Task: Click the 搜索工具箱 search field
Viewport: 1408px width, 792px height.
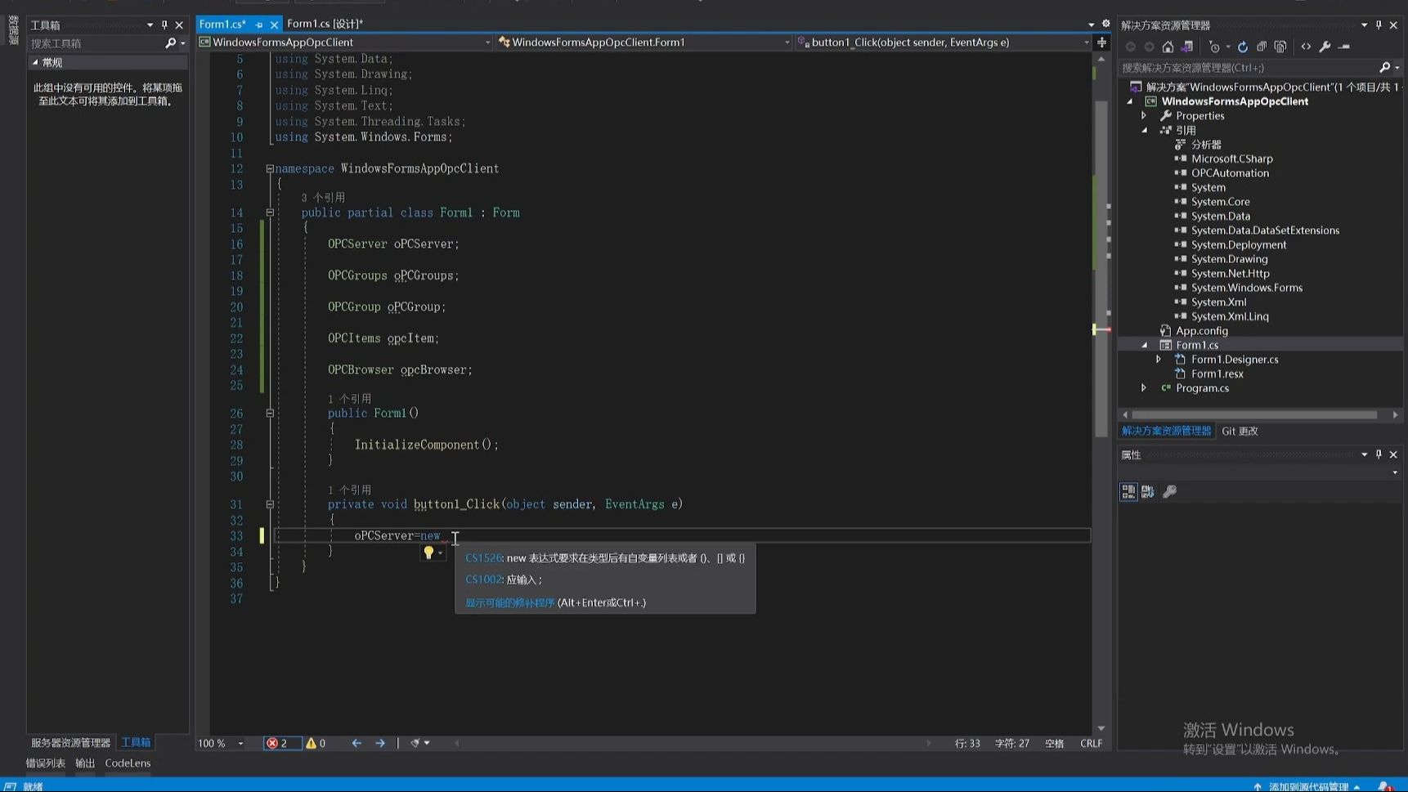Action: (94, 43)
